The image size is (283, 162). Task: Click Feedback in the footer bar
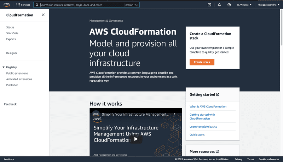pyautogui.click(x=9, y=159)
